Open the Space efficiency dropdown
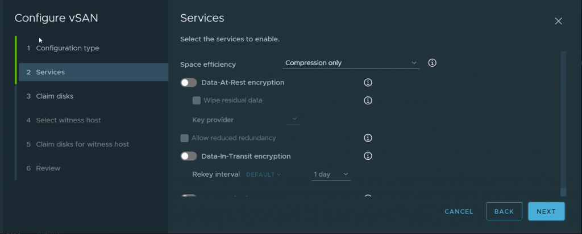582x234 pixels. [x=351, y=63]
